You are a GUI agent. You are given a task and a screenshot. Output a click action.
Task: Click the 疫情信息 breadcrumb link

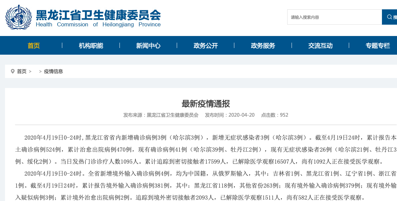(54, 71)
